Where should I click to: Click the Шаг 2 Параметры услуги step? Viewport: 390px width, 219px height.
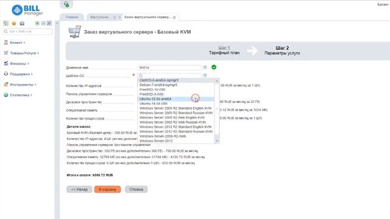point(282,50)
